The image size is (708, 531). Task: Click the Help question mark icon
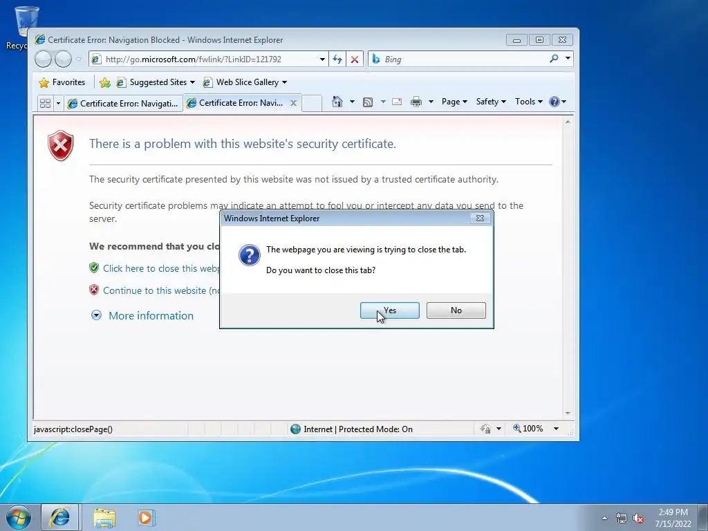coord(555,102)
